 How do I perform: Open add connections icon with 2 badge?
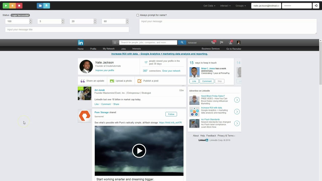point(230,42)
